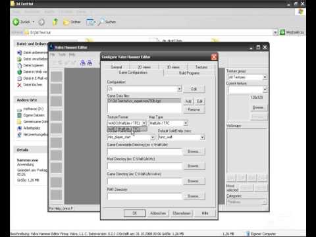Open the Tools menu in Hammer Editor
Screen dimensions: 316x237
coord(62,55)
